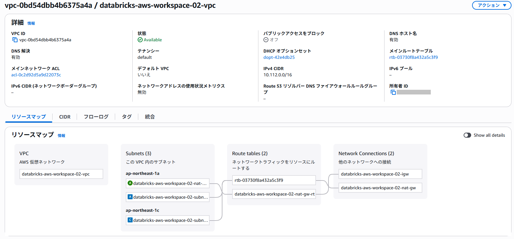Click the blue C subnet badge icon

tap(130, 220)
